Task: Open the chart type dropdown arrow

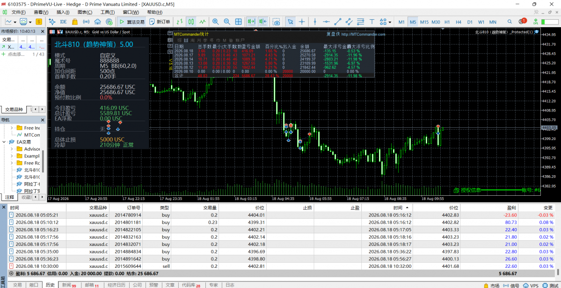Action: (x=15, y=22)
